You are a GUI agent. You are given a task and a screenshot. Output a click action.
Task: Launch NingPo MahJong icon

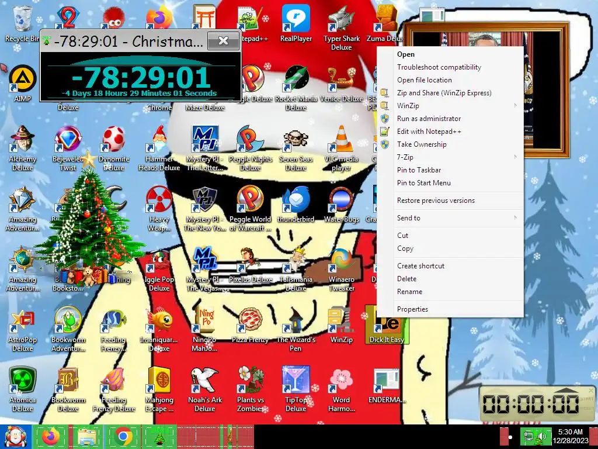pos(205,329)
